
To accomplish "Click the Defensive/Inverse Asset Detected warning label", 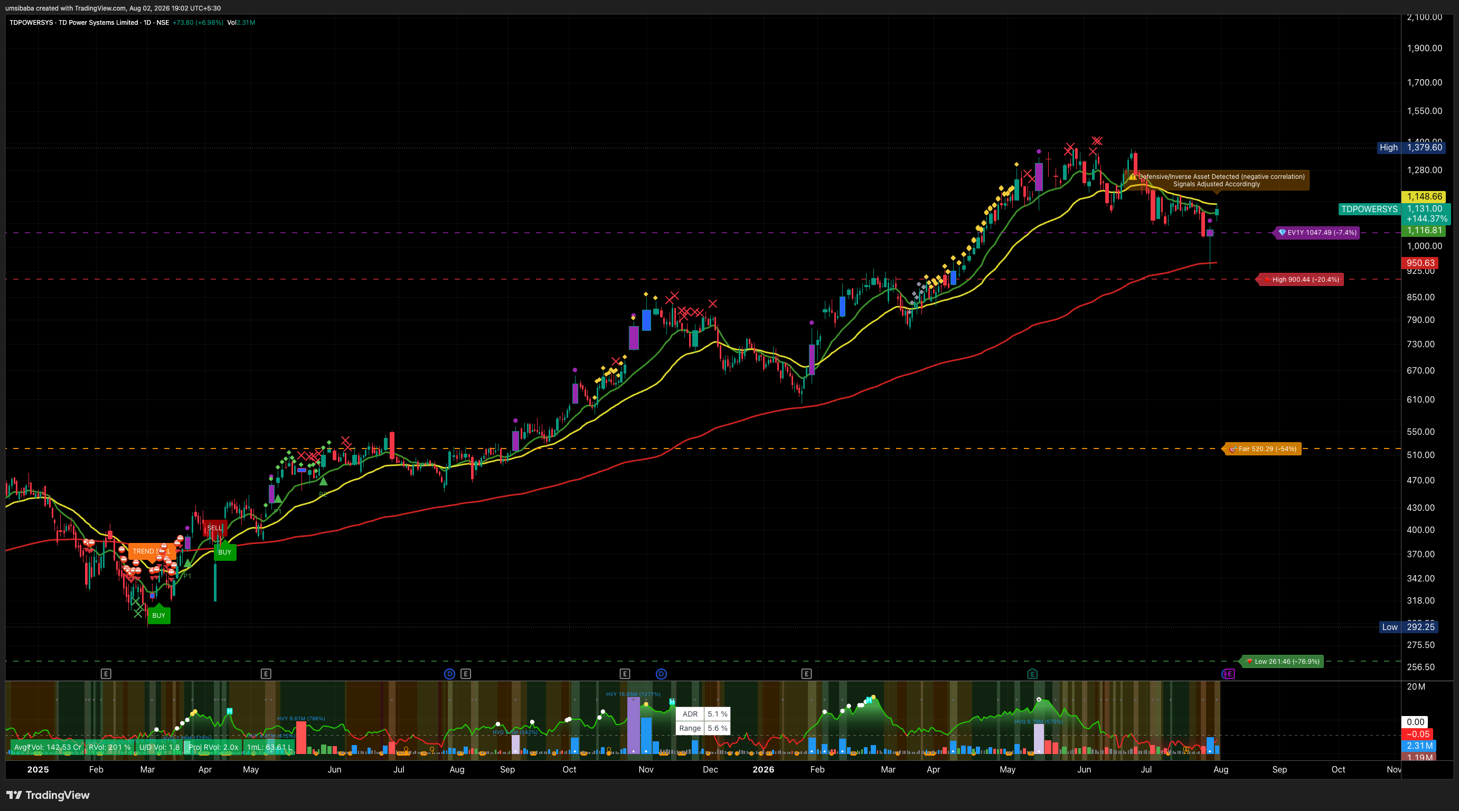I will pyautogui.click(x=1216, y=180).
